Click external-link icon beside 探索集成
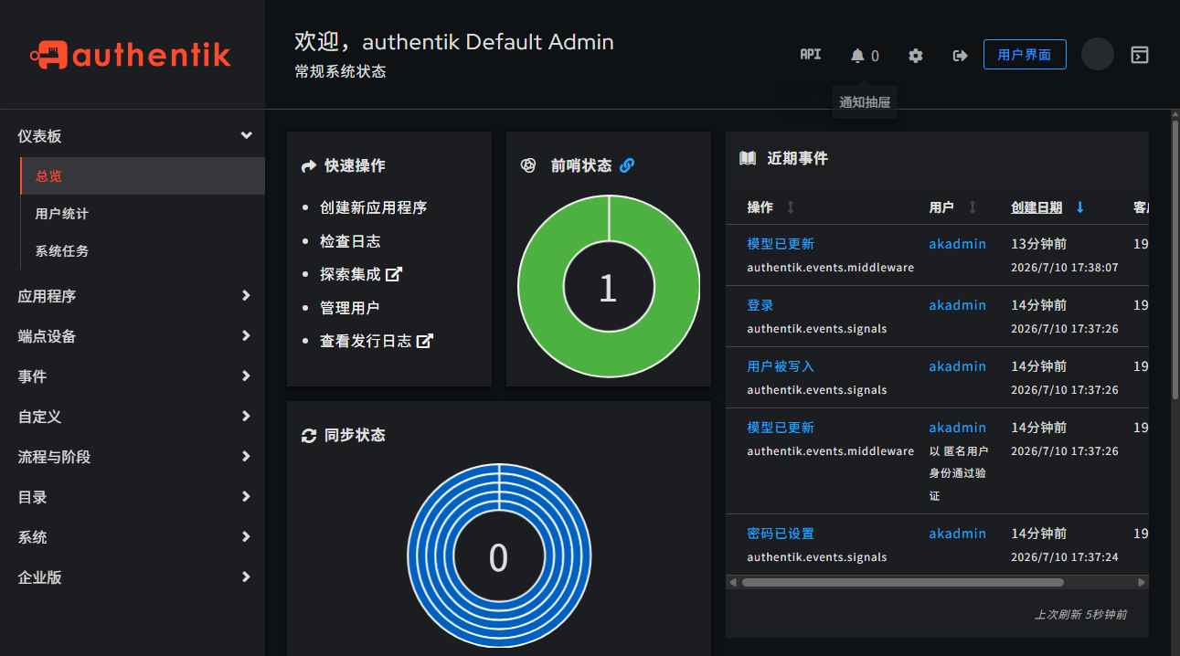 click(x=394, y=274)
